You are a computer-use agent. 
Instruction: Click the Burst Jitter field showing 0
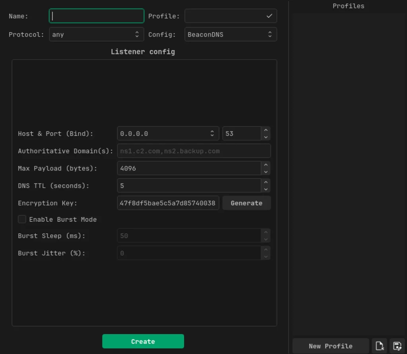(x=189, y=253)
